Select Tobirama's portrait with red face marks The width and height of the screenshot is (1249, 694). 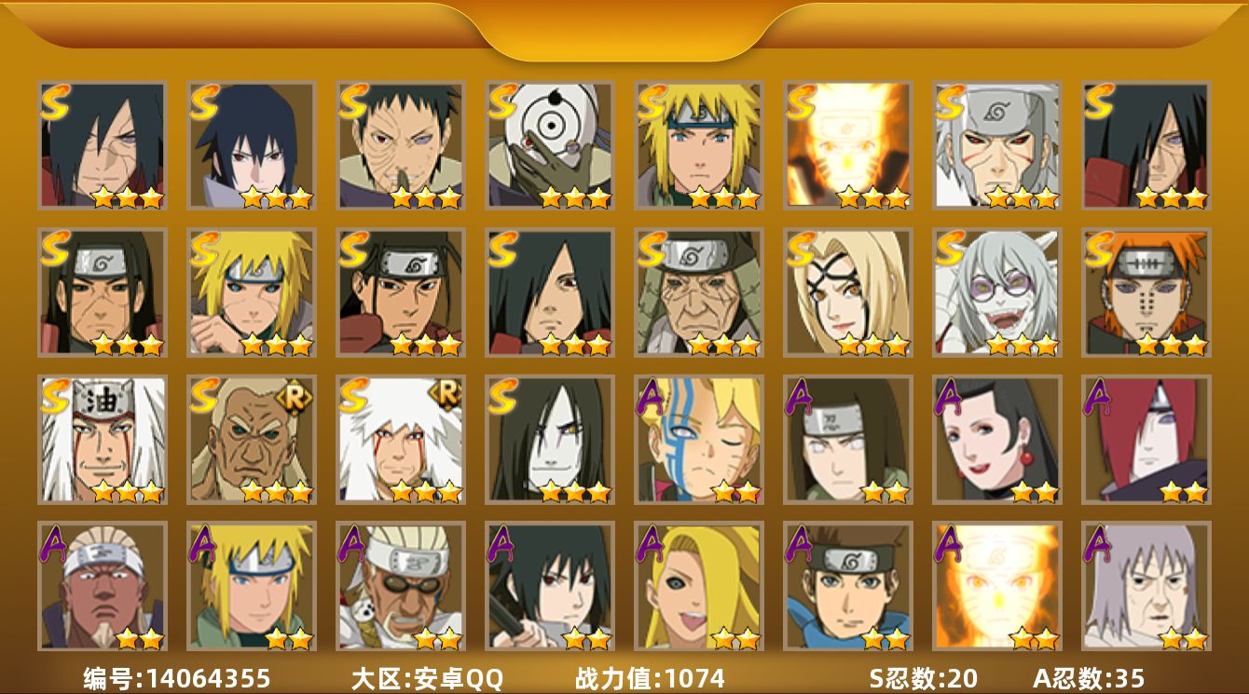point(997,145)
